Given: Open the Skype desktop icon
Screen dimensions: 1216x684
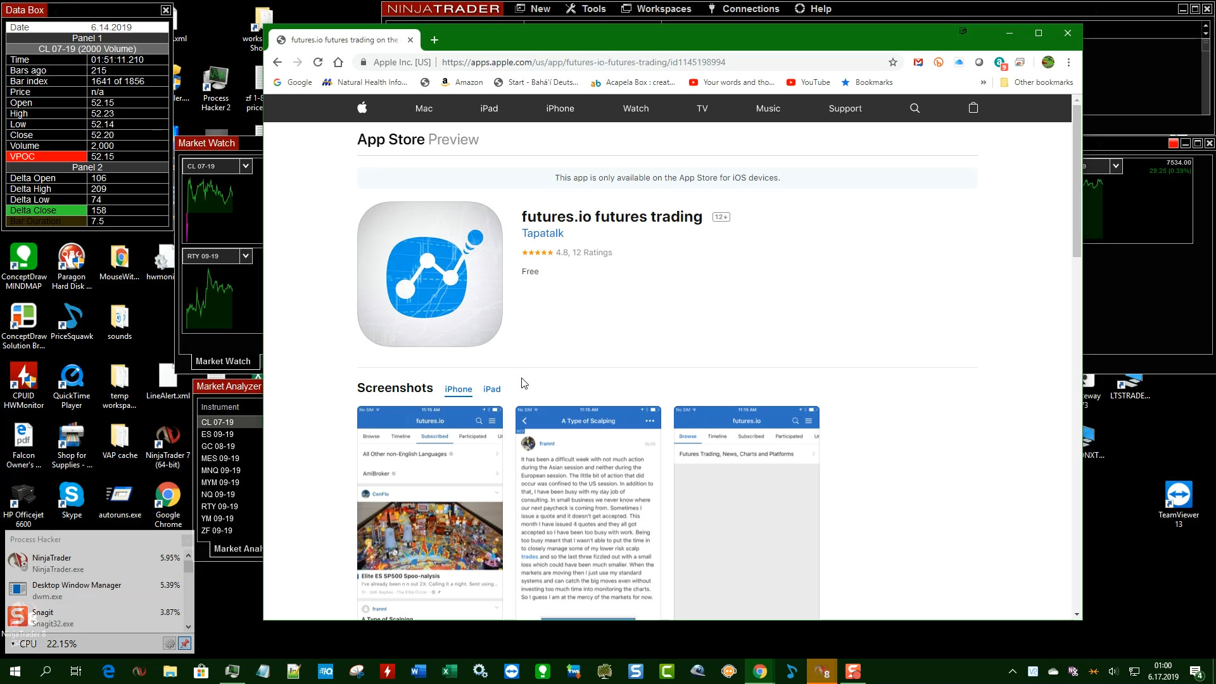Looking at the screenshot, I should [72, 501].
